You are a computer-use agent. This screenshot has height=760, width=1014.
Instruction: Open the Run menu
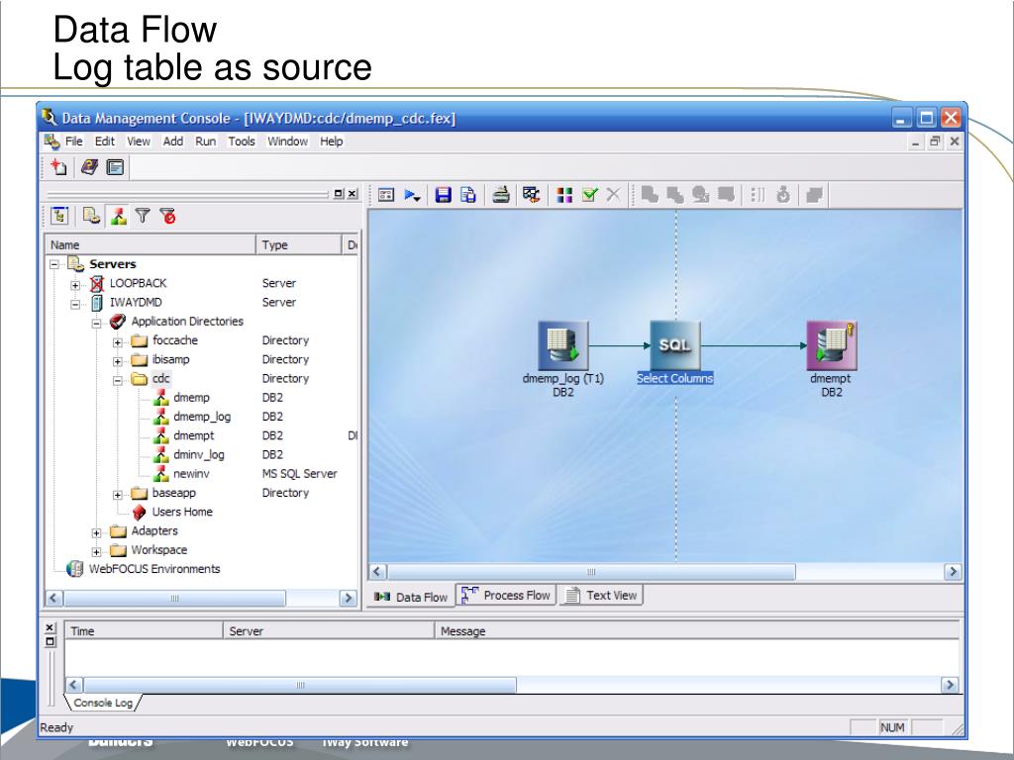tap(206, 141)
